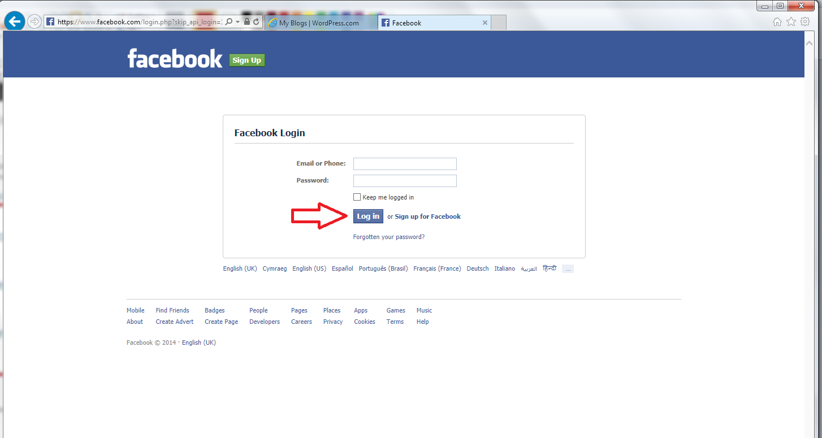The height and width of the screenshot is (438, 822).
Task: Show more languages with the ellipsis button
Action: coord(568,269)
